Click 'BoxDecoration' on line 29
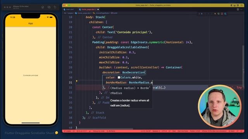This screenshot has height=139, width=248. (x=133, y=73)
